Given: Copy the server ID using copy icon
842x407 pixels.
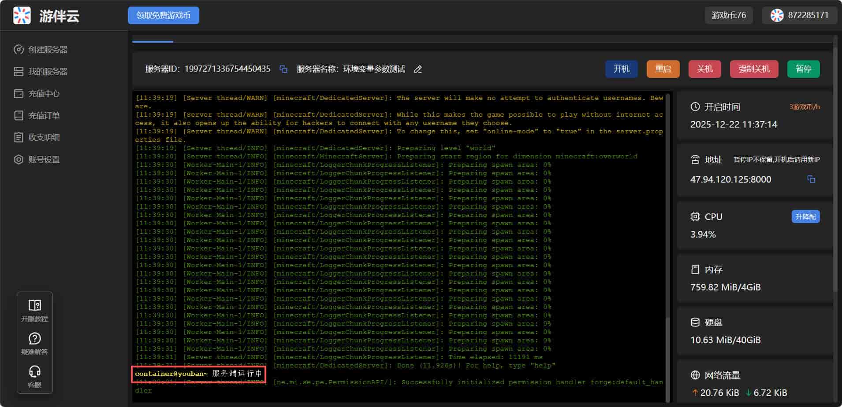Looking at the screenshot, I should [283, 69].
